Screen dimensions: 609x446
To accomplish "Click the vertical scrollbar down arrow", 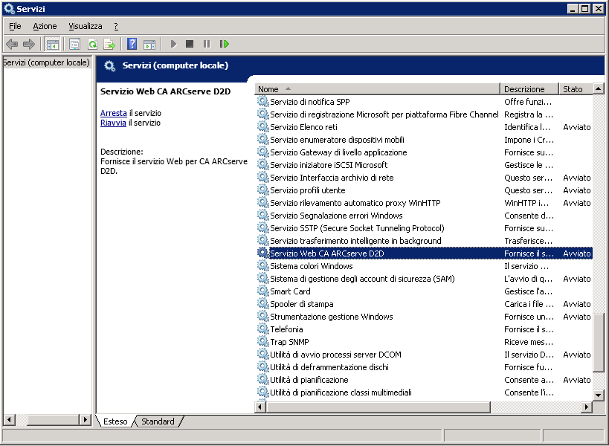I will point(599,394).
